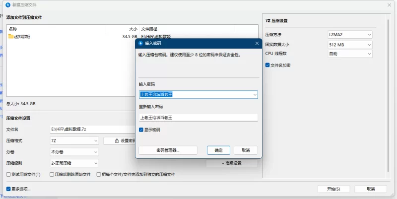
Task: Close the 输入密码 dialog
Action: point(257,43)
